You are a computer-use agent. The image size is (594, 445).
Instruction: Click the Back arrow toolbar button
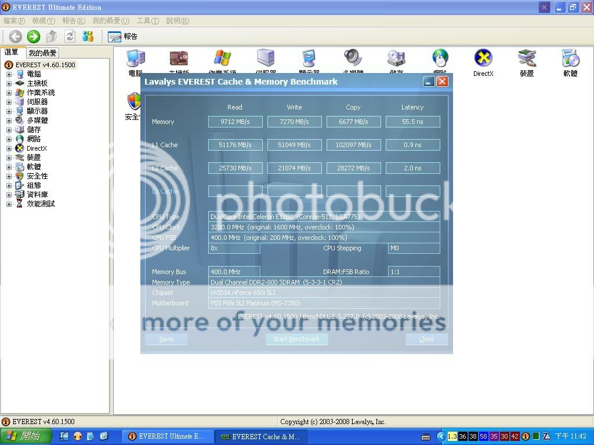15,37
